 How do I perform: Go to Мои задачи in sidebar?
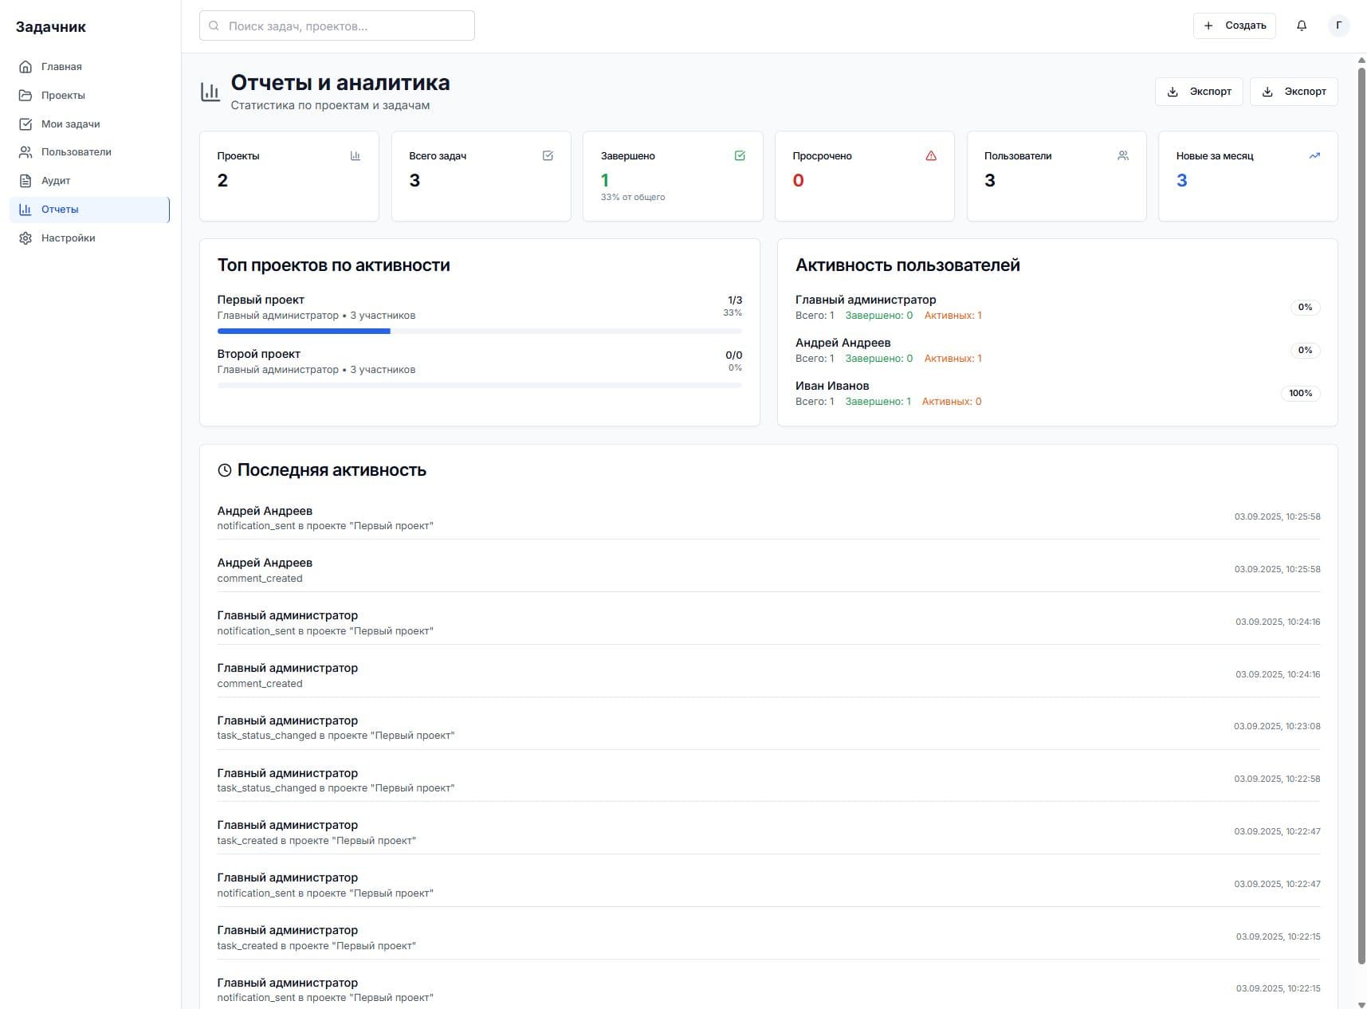70,124
